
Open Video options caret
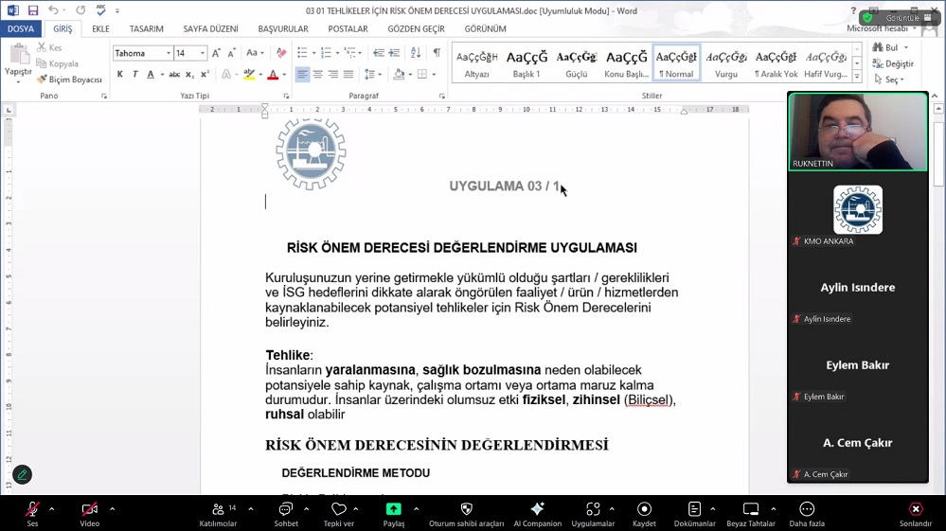pos(113,508)
